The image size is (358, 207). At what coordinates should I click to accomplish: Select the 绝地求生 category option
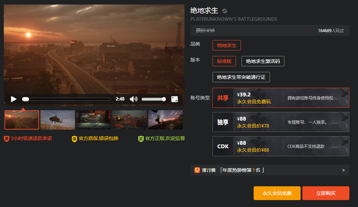pos(226,45)
